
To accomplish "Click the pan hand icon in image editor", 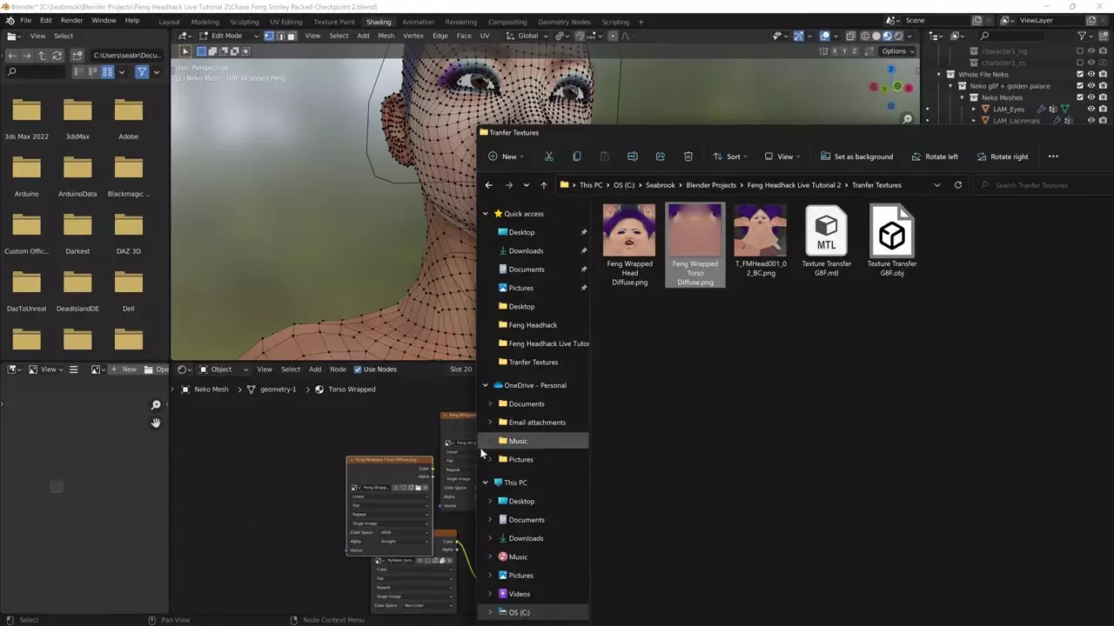I will [x=156, y=423].
